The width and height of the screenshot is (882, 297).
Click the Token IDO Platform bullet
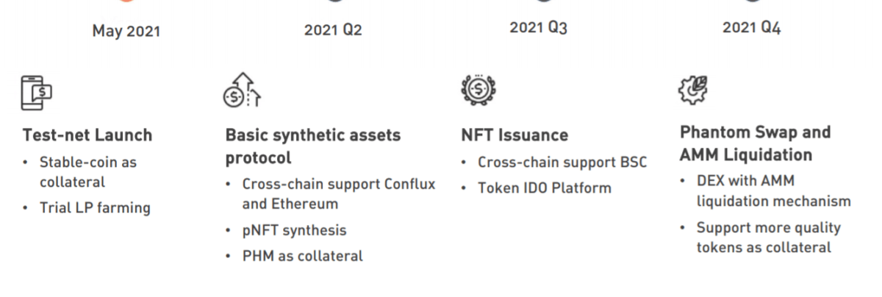point(544,187)
